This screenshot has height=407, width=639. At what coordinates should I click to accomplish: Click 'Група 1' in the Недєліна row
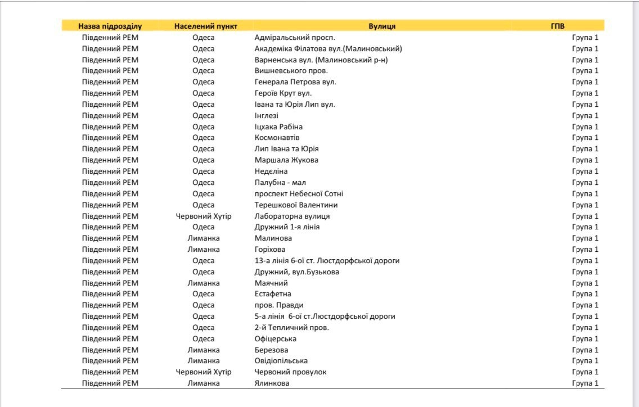pyautogui.click(x=585, y=171)
